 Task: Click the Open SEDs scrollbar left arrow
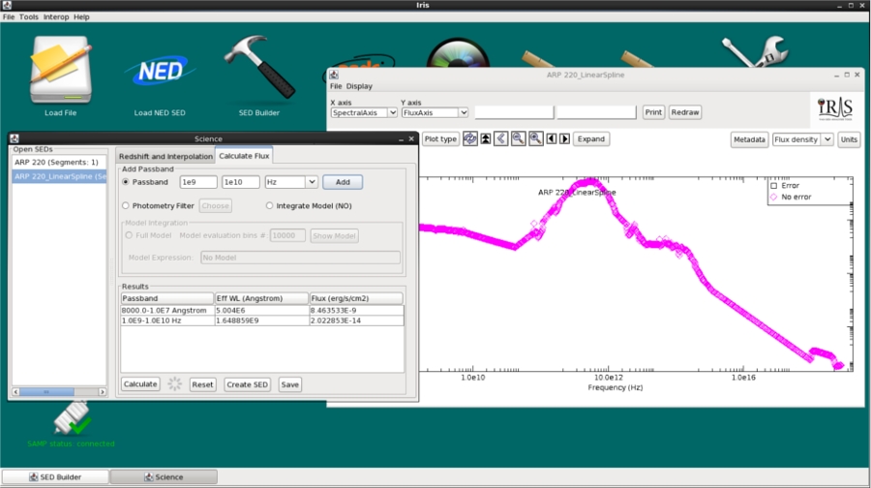(x=15, y=392)
